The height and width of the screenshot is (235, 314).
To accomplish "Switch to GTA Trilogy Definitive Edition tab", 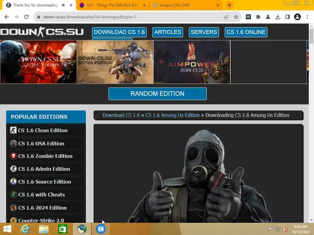I will click(x=113, y=5).
